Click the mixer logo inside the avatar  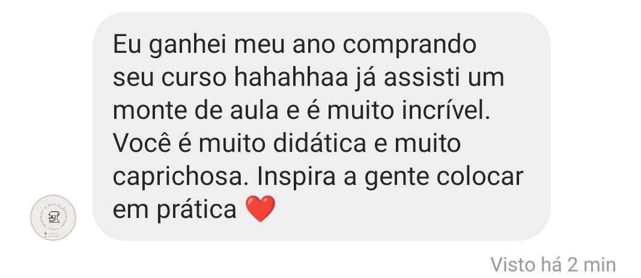click(53, 219)
